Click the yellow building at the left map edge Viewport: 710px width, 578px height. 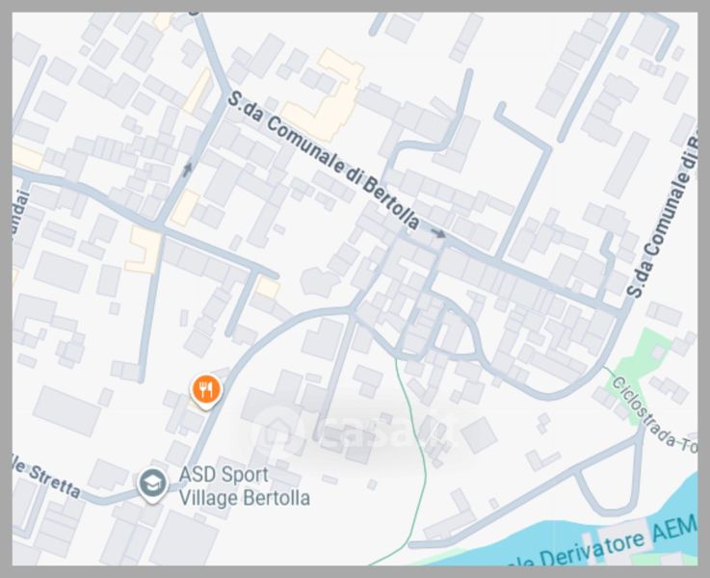[x=27, y=157]
